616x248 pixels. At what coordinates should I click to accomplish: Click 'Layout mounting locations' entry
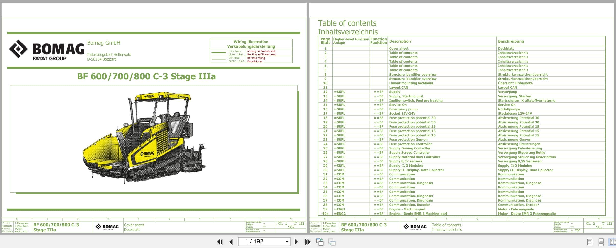pyautogui.click(x=411, y=83)
